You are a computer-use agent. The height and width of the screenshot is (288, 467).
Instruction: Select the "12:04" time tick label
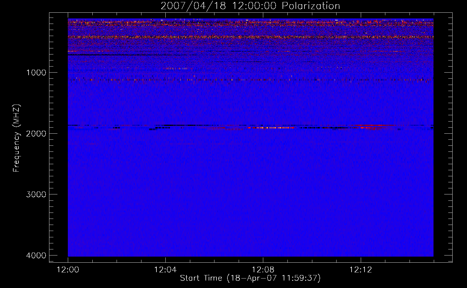165,270
